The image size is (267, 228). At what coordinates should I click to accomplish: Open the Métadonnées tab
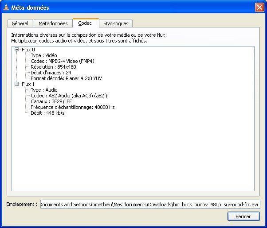(53, 23)
